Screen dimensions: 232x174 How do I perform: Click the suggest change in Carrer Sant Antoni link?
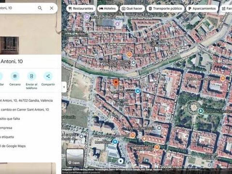click(x=24, y=109)
